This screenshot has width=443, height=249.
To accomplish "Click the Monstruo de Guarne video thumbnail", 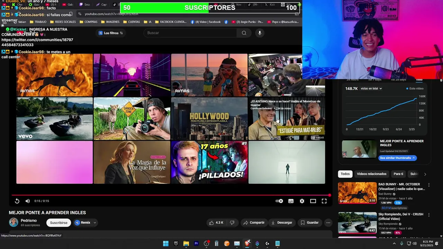I will (287, 119).
